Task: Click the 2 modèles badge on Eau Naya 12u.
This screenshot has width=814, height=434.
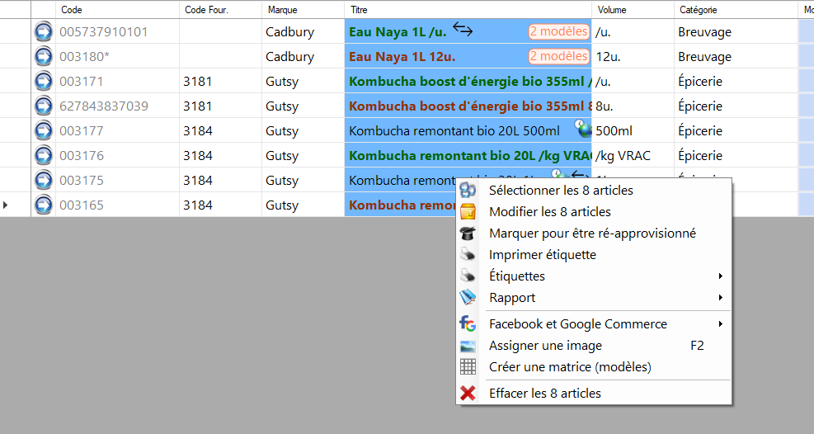Action: click(558, 56)
